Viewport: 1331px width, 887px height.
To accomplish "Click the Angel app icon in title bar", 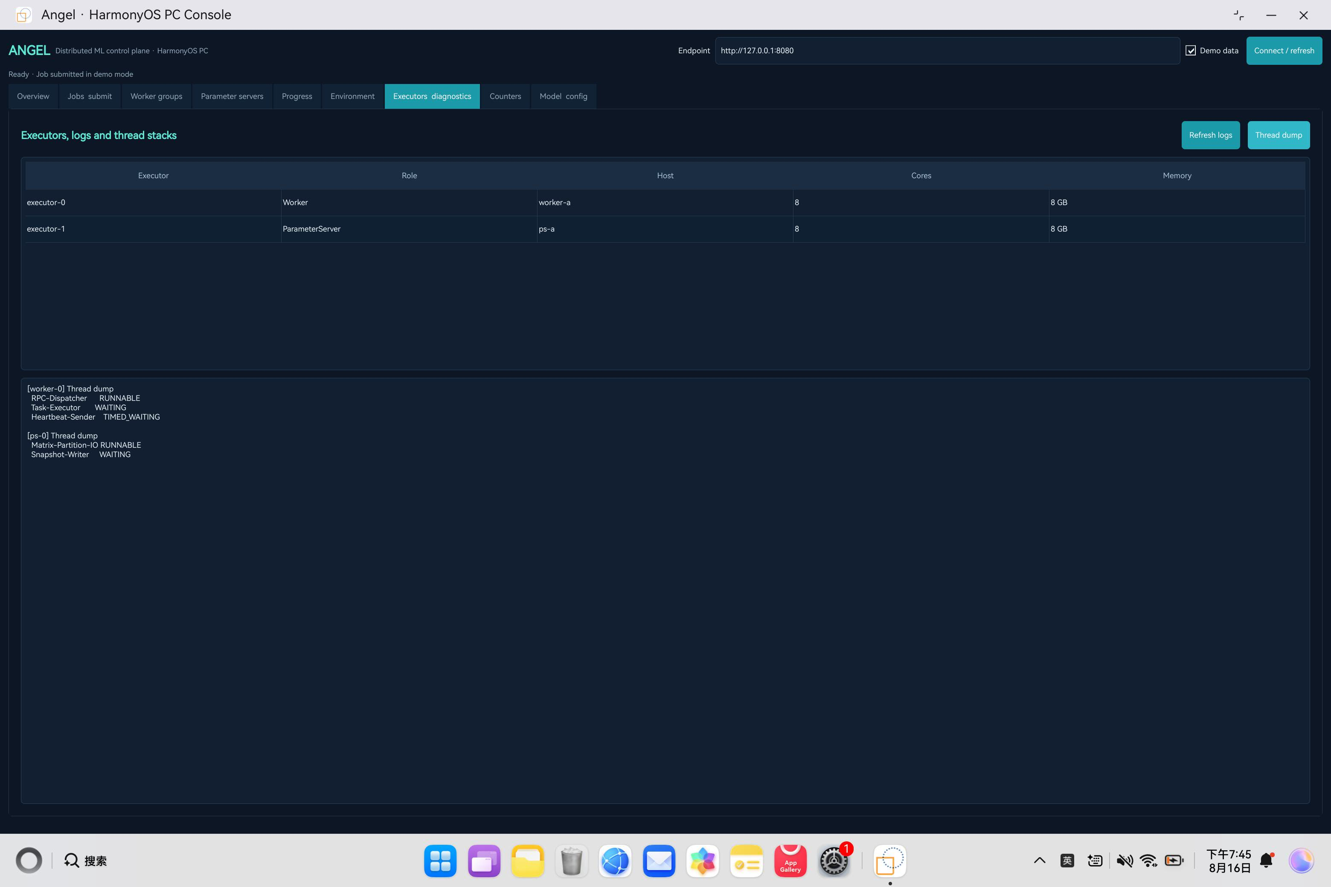I will point(24,14).
